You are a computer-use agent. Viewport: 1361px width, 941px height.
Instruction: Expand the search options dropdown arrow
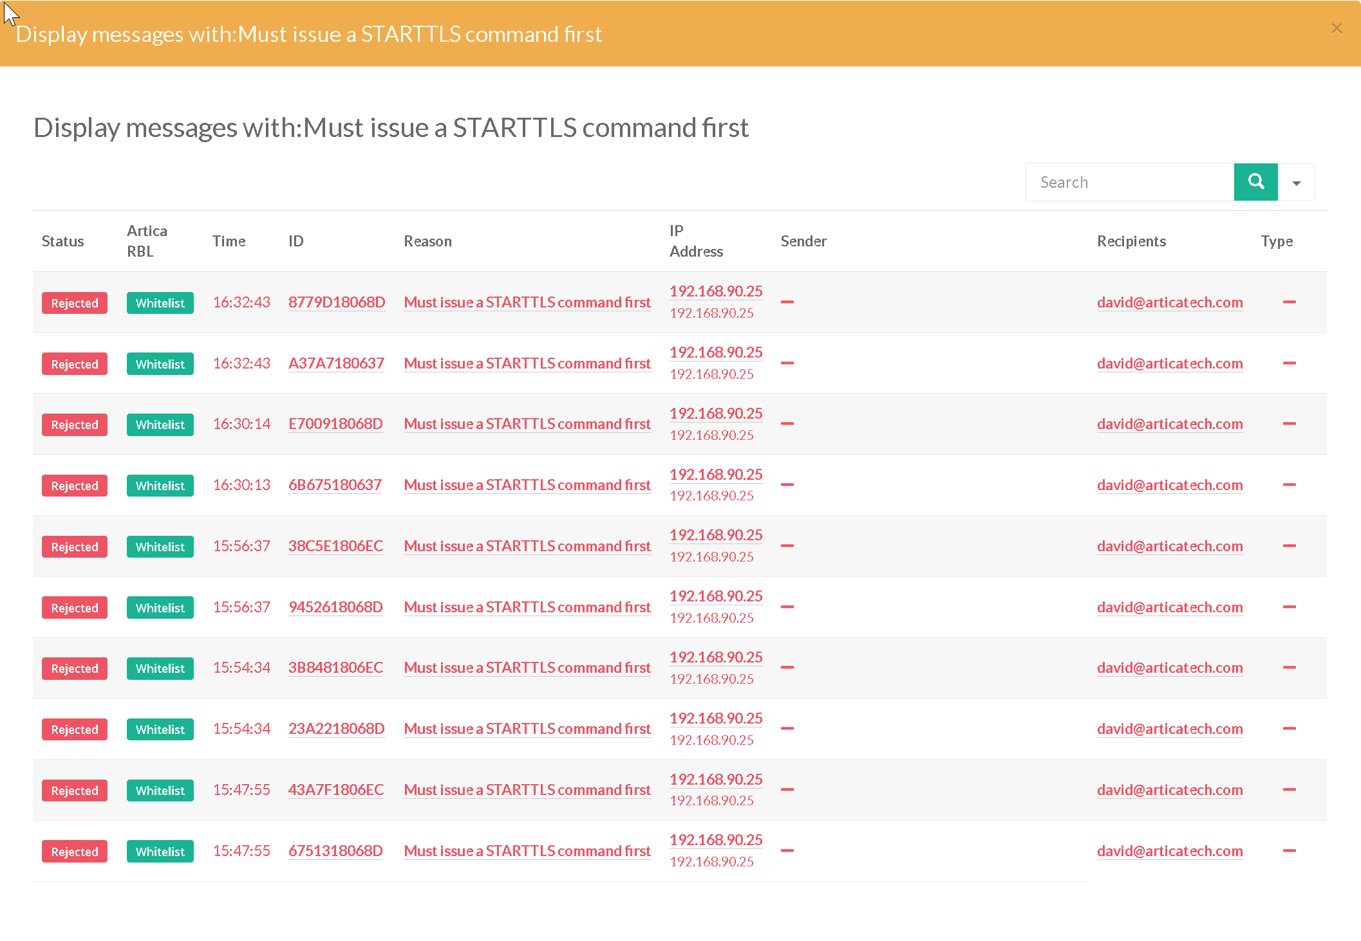(x=1296, y=183)
